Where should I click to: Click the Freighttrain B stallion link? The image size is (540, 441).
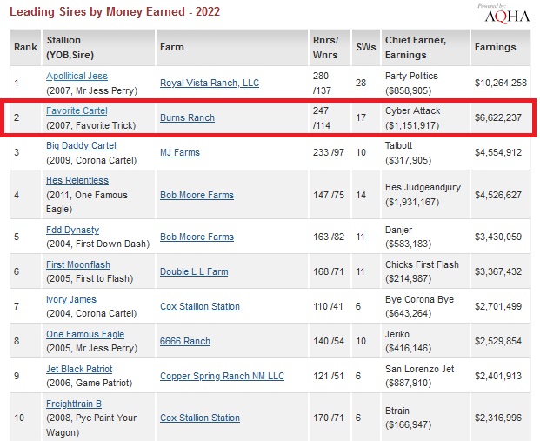pos(74,404)
